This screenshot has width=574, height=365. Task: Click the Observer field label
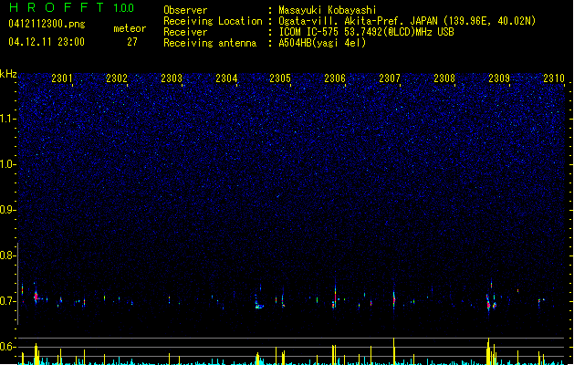pyautogui.click(x=185, y=10)
